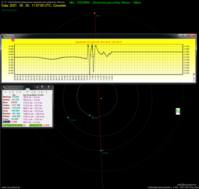Screen dimensions: 199x189
Task: Select tab -5- in angle calculations
Action: [x=35, y=92]
